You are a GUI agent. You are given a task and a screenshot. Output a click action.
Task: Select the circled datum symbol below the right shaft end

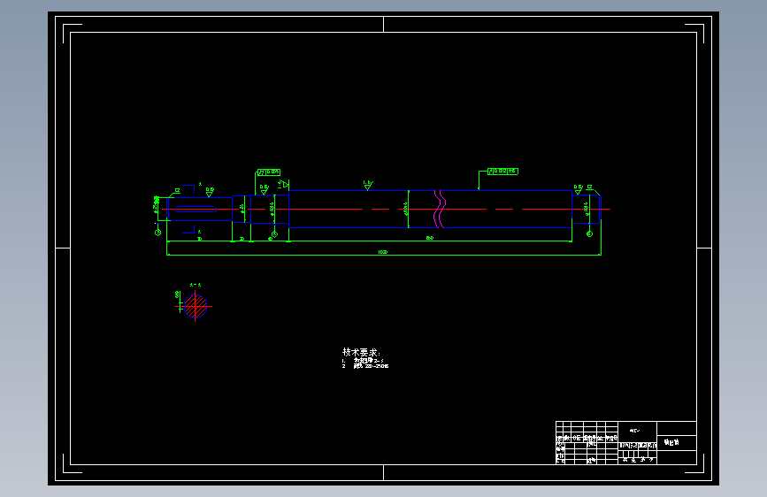click(589, 233)
